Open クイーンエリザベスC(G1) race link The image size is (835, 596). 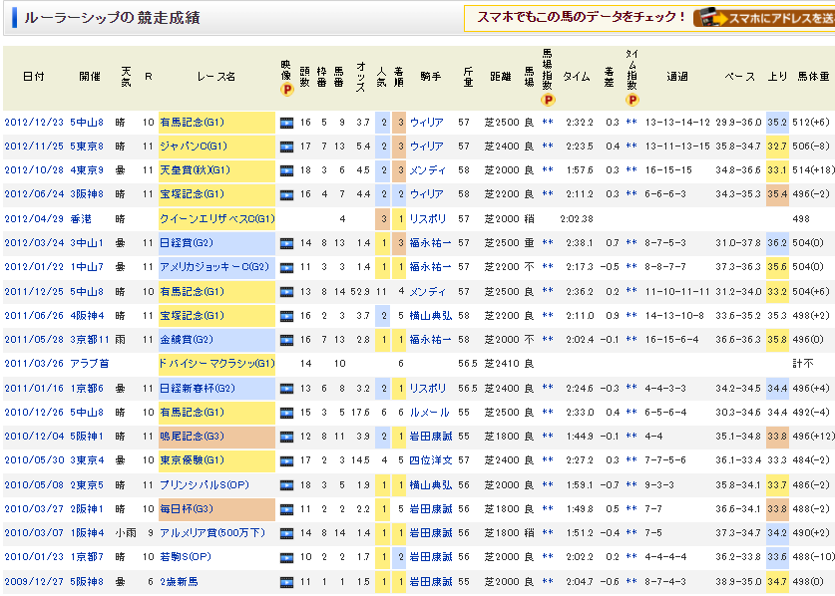[x=217, y=219]
